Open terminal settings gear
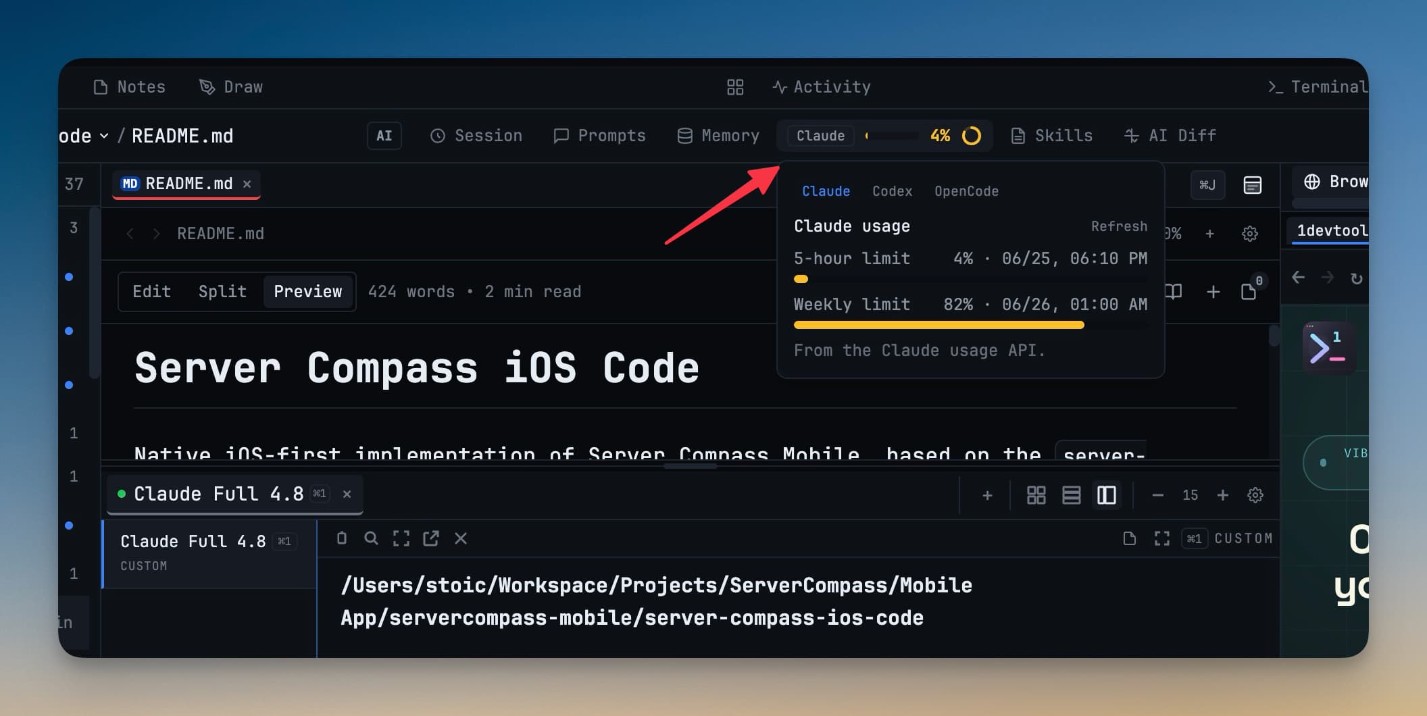The image size is (1427, 716). [1255, 495]
